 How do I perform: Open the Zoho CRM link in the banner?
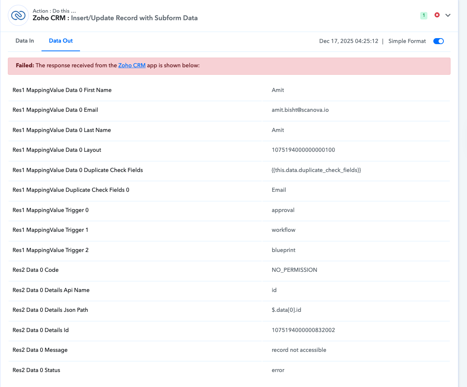(132, 65)
